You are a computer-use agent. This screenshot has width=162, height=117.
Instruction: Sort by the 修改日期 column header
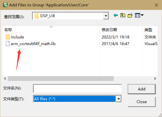coord(121,30)
